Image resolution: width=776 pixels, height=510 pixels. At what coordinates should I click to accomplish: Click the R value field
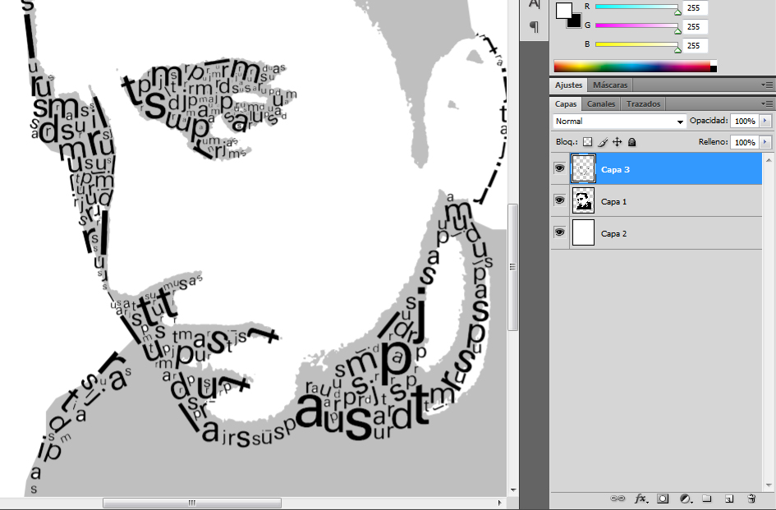pyautogui.click(x=695, y=7)
